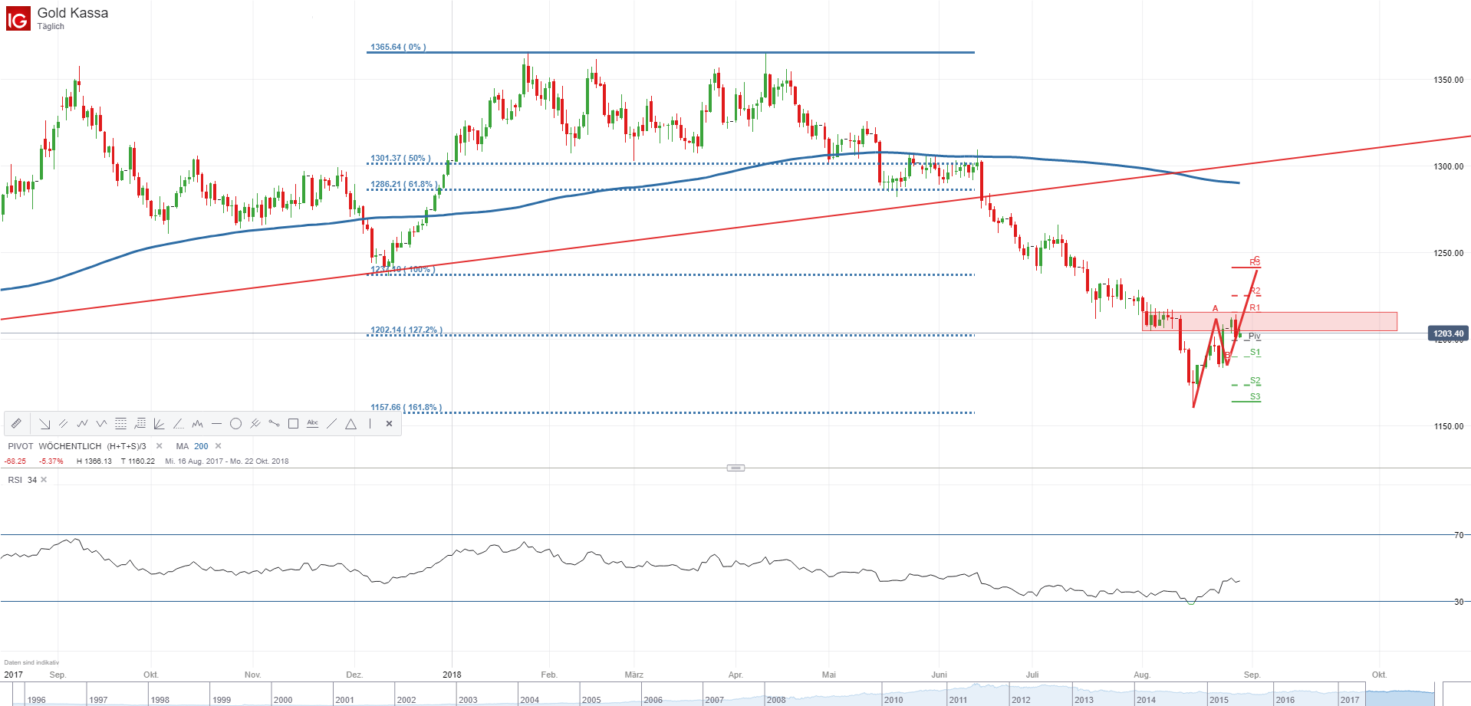
Task: Click the R1 pivot resistance label
Action: pyautogui.click(x=1255, y=308)
